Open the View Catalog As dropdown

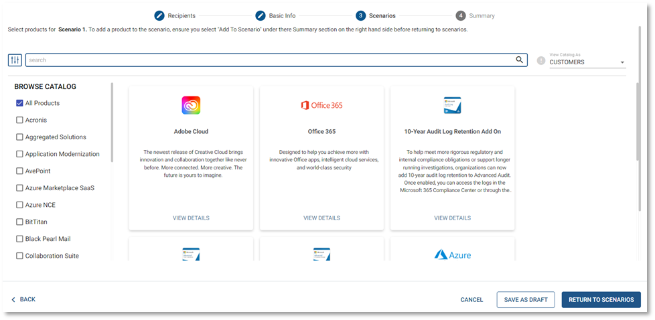(587, 62)
